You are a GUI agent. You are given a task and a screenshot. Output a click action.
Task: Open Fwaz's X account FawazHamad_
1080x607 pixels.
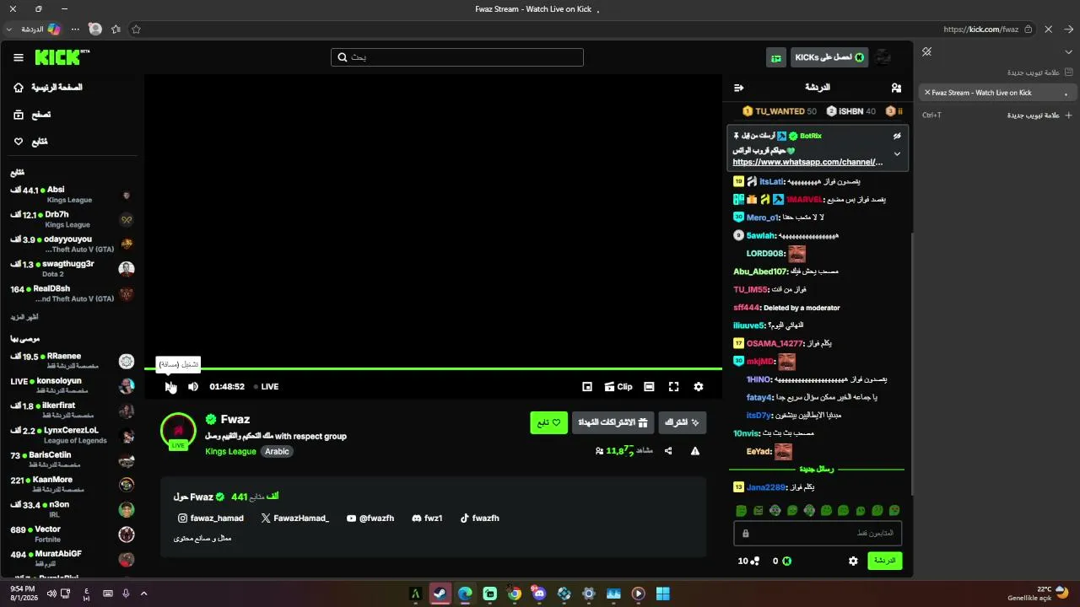295,518
